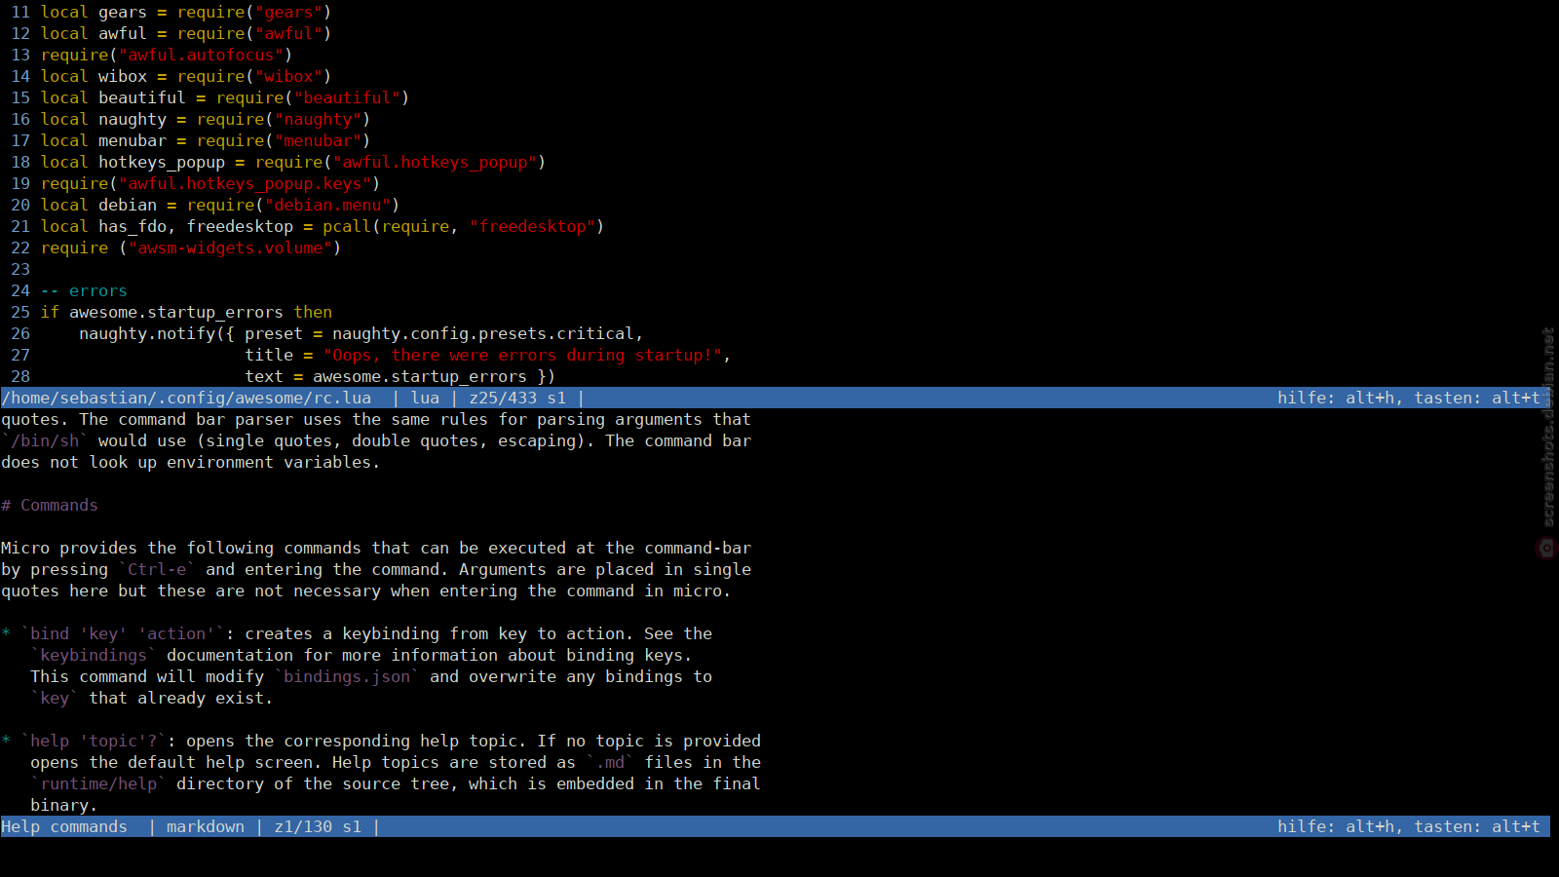Viewport: 1559px width, 877px height.
Task: Click the 'z1/130 s1' position indicator
Action: click(318, 826)
